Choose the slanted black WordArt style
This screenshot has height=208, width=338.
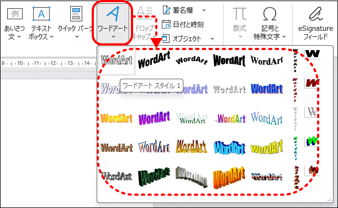tap(154, 60)
